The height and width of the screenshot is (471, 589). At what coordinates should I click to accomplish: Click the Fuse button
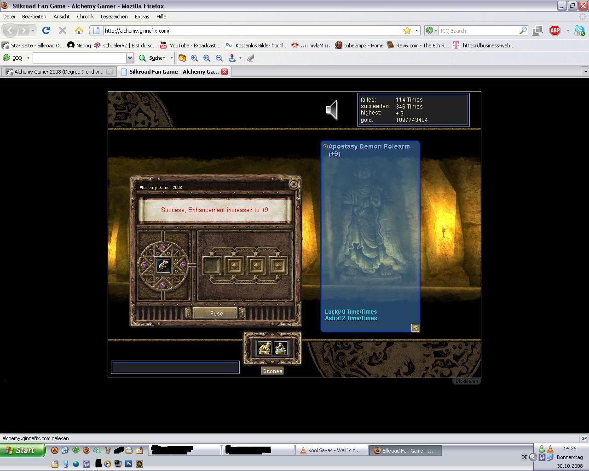(x=216, y=313)
